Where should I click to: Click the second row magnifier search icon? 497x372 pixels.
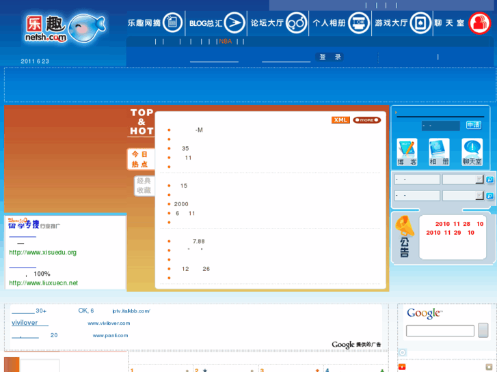click(489, 196)
